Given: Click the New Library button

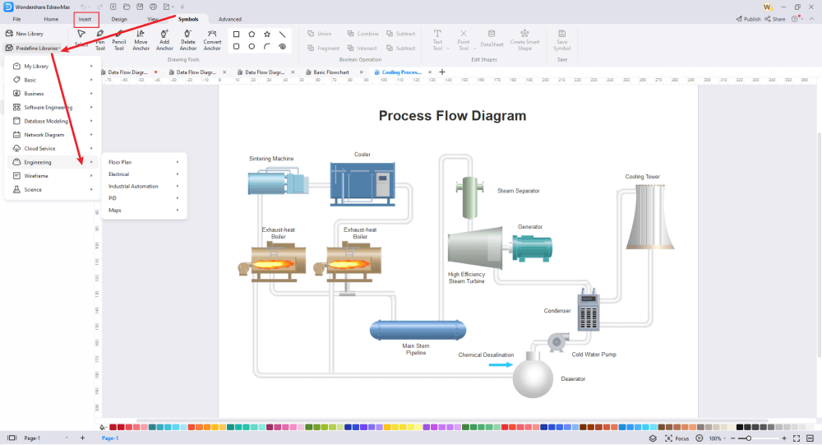Looking at the screenshot, I should point(25,34).
